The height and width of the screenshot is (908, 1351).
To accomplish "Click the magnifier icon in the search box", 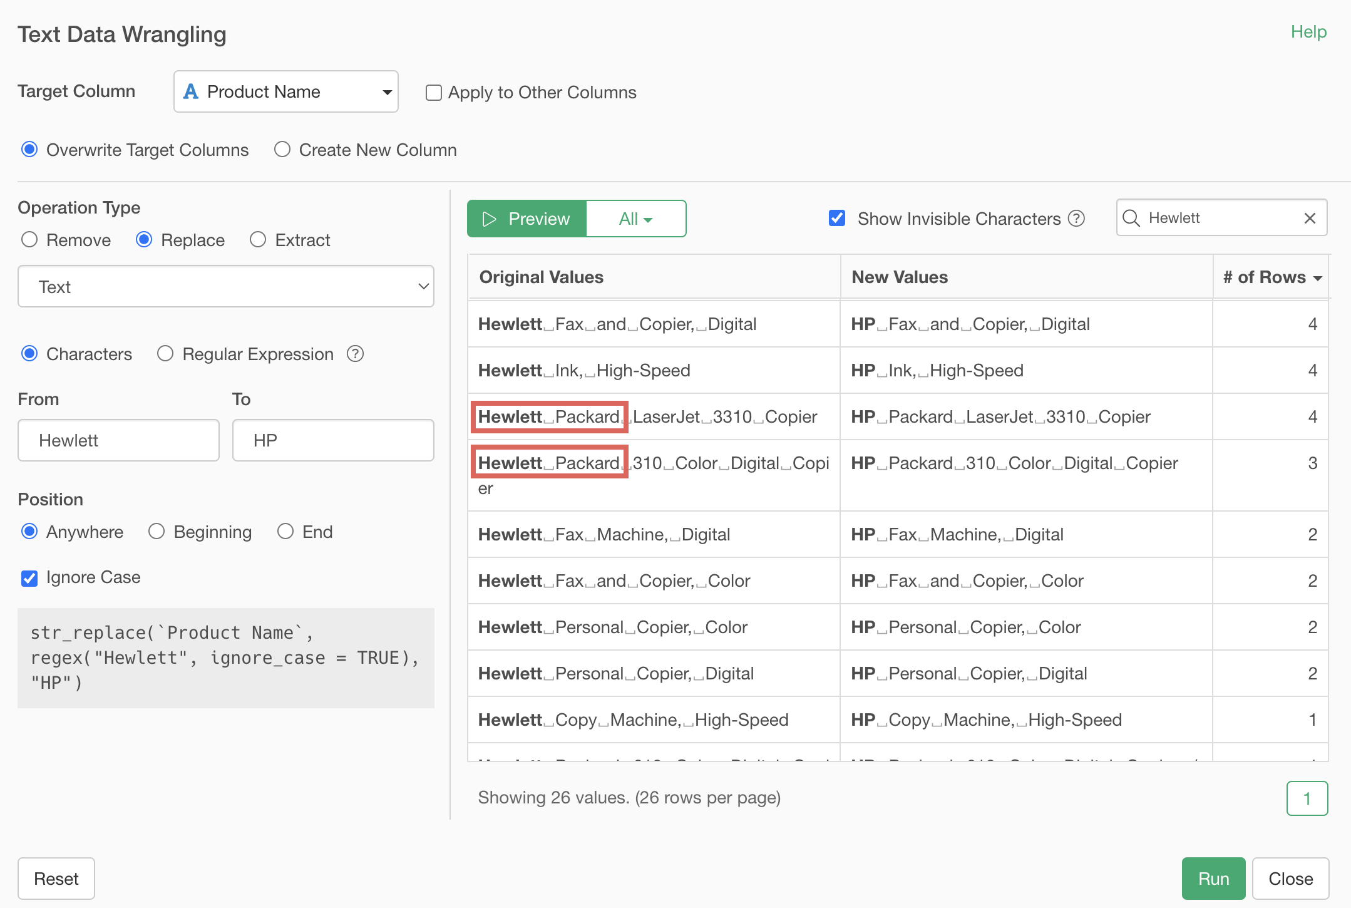I will (1131, 218).
